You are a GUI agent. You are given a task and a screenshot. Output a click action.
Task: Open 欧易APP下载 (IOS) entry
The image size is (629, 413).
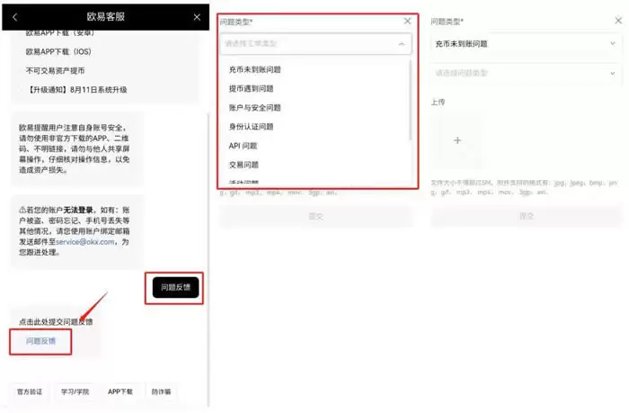pos(58,51)
